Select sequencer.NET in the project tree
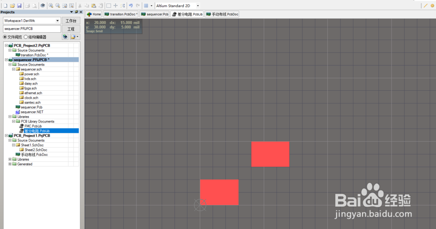The image size is (436, 229). (x=32, y=112)
